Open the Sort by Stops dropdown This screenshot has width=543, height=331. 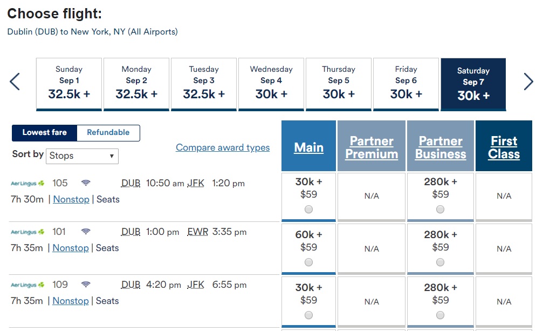[84, 156]
